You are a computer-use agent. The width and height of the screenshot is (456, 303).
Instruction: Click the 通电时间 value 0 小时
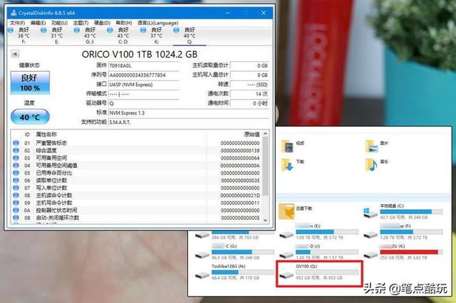249,103
